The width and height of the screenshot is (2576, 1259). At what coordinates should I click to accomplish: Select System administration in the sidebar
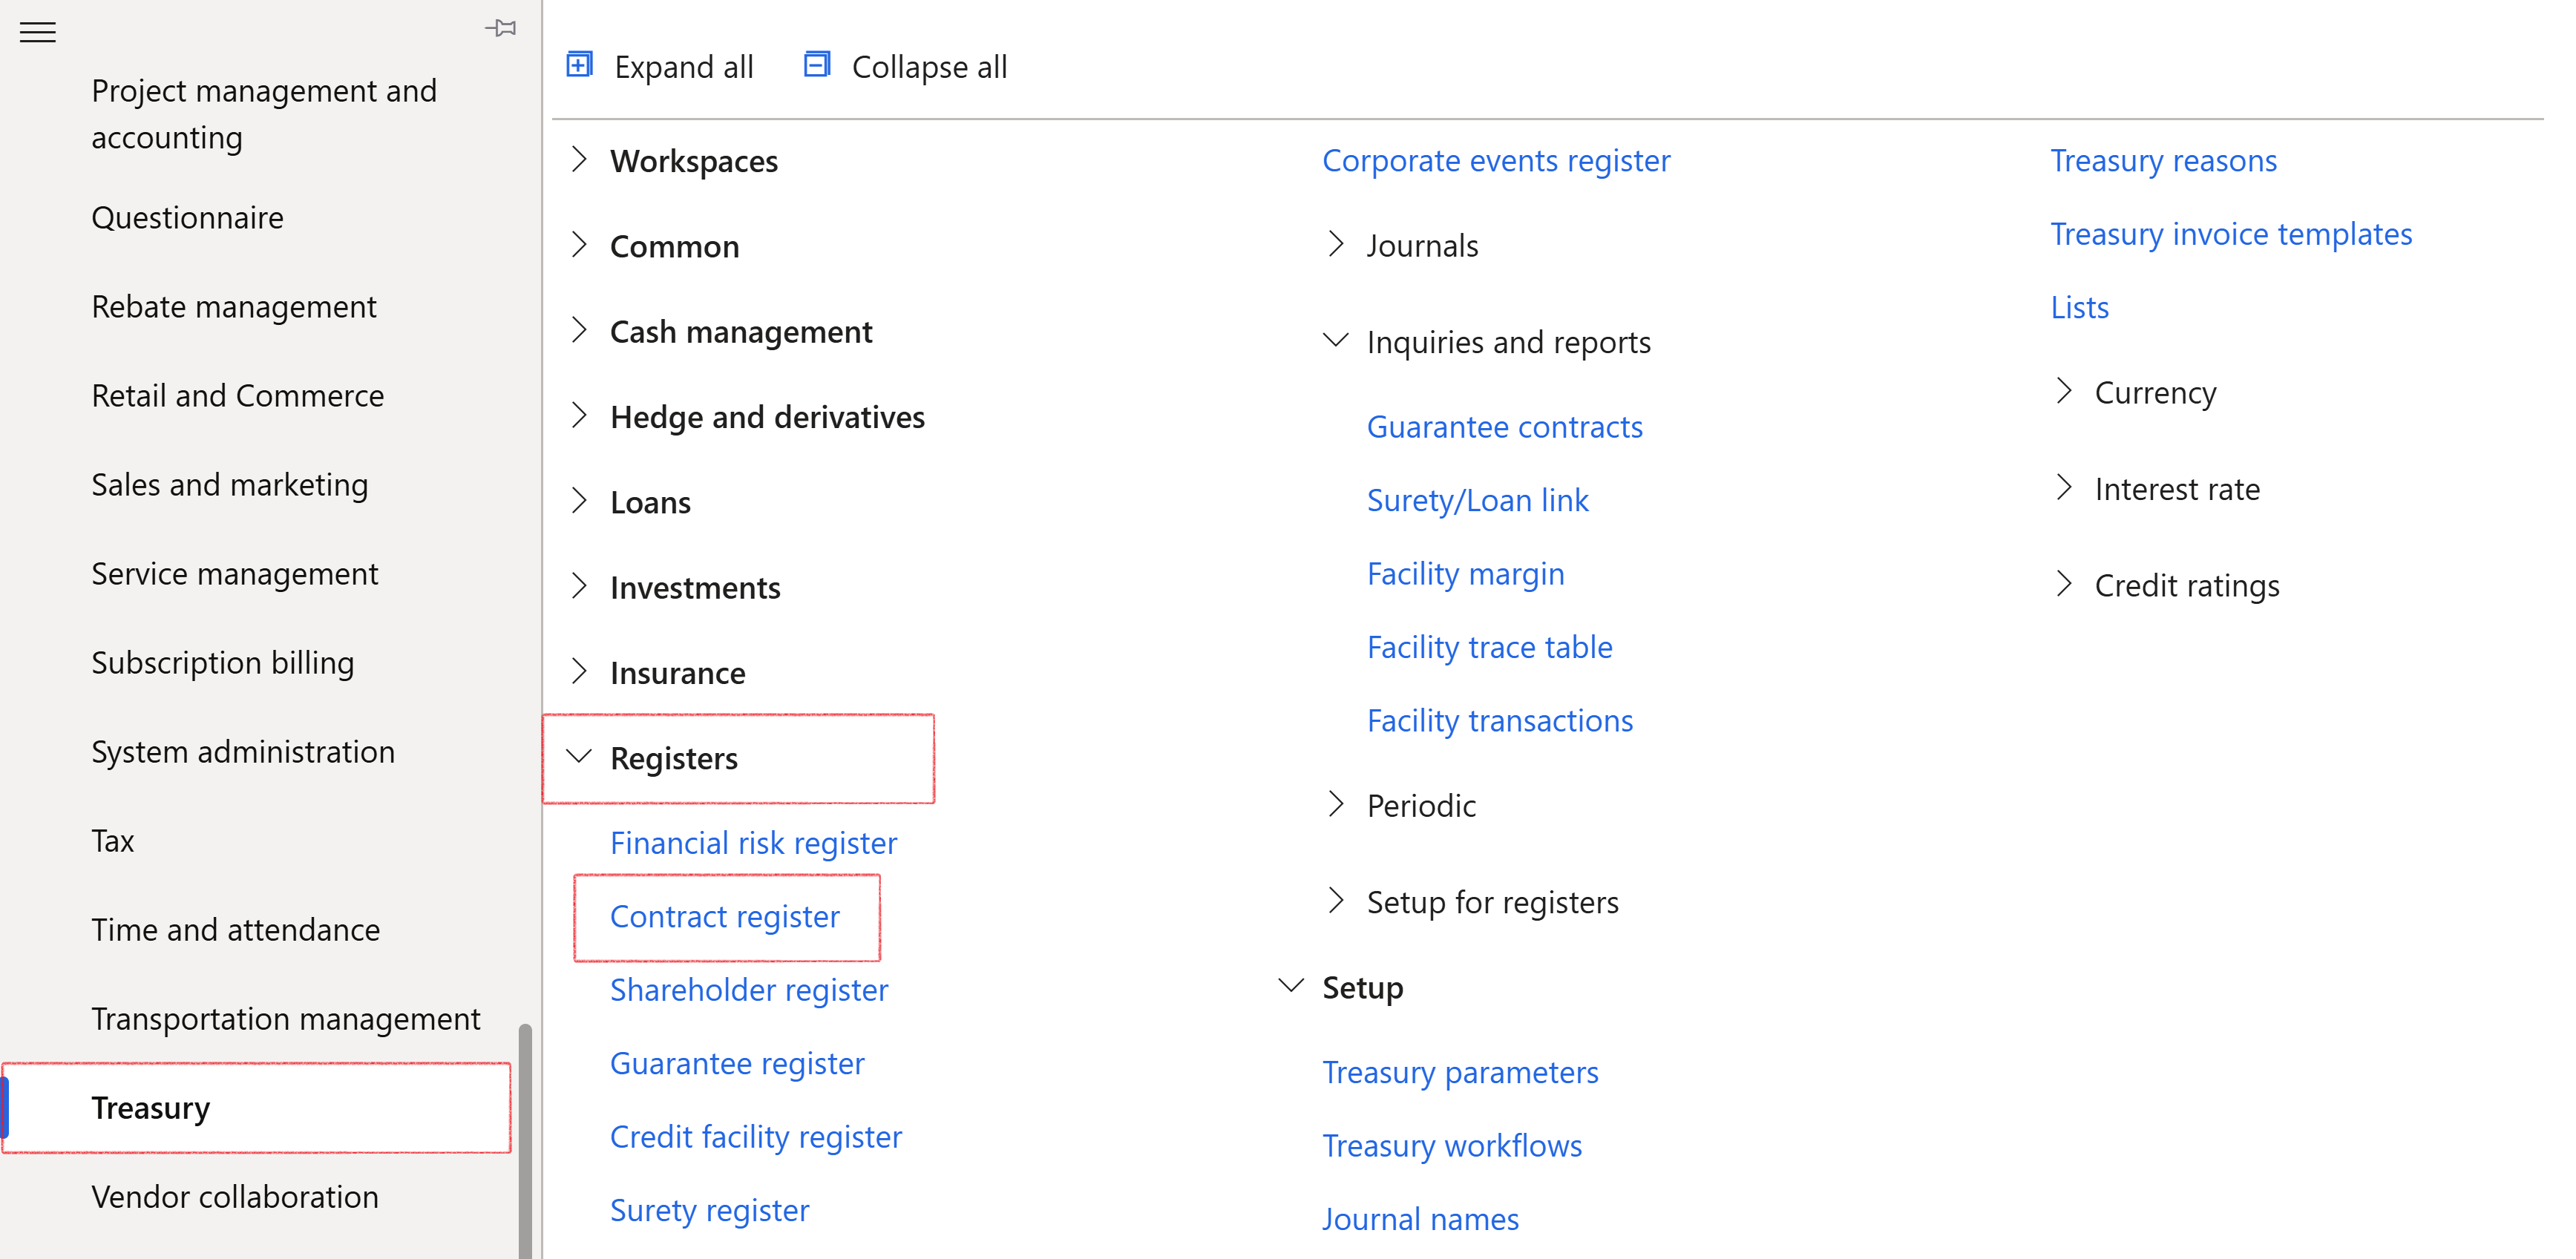pos(243,751)
